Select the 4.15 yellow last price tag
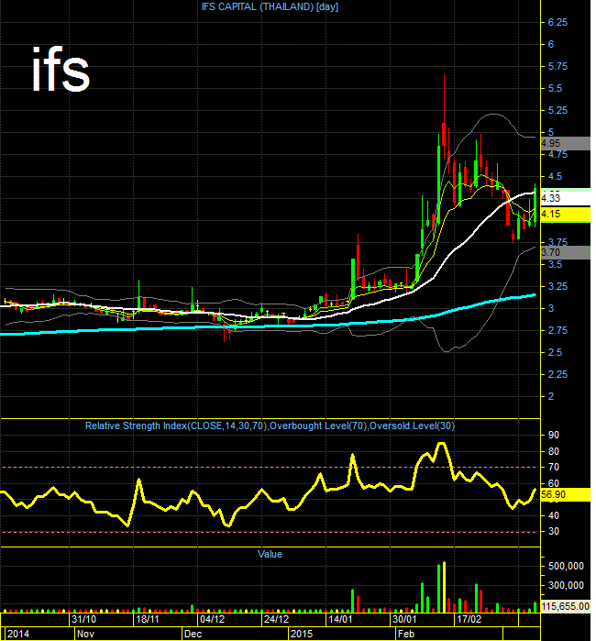 pyautogui.click(x=566, y=215)
